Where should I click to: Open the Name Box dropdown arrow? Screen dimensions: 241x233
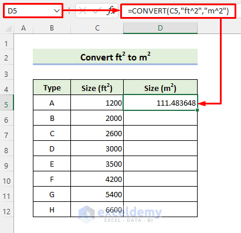click(57, 11)
